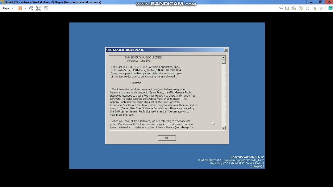
Task: Toggle Unity mode icon
Action: click(46, 8)
